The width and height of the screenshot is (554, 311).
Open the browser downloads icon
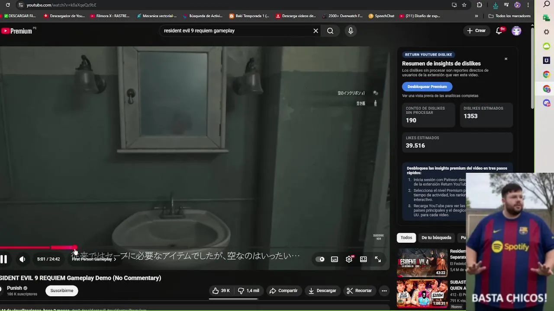coord(495,5)
